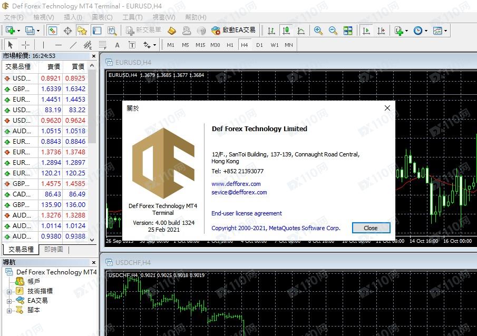Select the Crosshair cursor tool

pos(25,45)
